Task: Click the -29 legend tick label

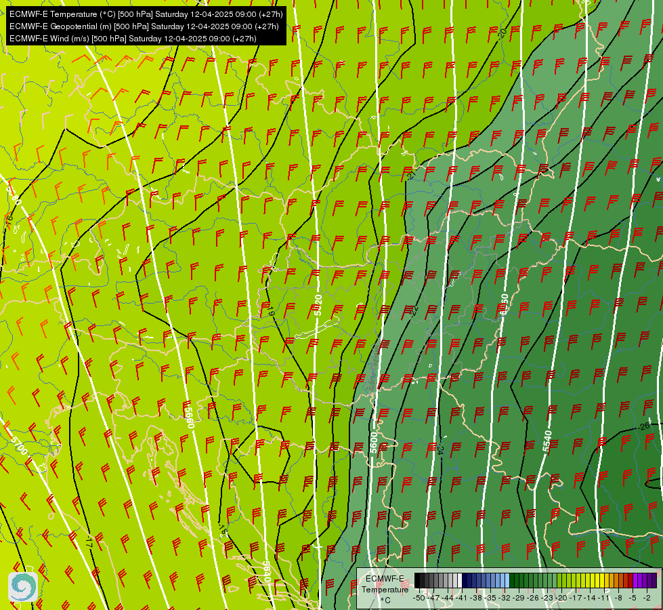Action: (518, 598)
